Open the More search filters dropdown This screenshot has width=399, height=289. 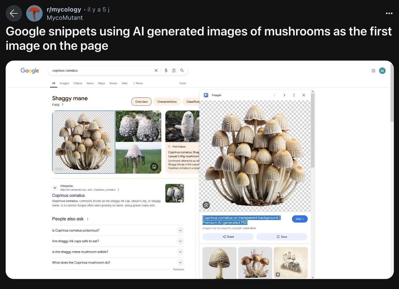click(x=138, y=83)
